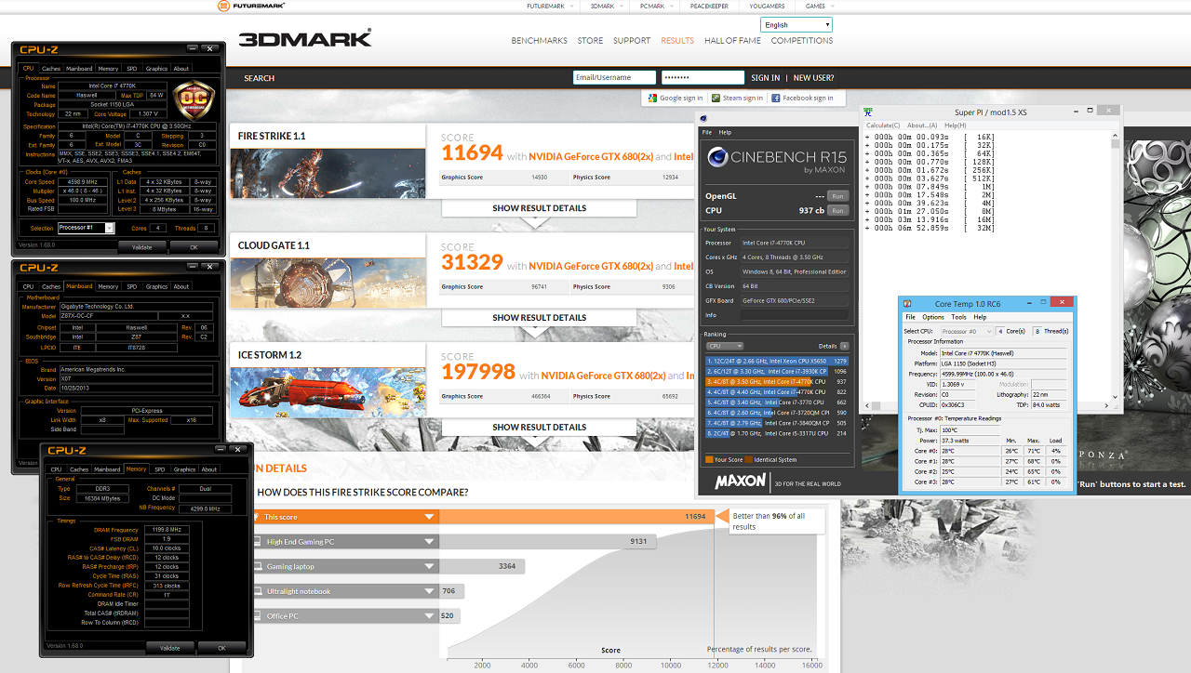This screenshot has height=673, width=1191.
Task: Open the CPU ranking dropdown in Cinebench
Action: [x=726, y=346]
